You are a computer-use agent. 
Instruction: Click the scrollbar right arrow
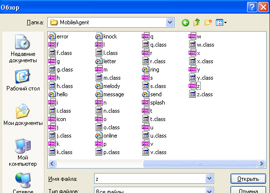coord(261,163)
